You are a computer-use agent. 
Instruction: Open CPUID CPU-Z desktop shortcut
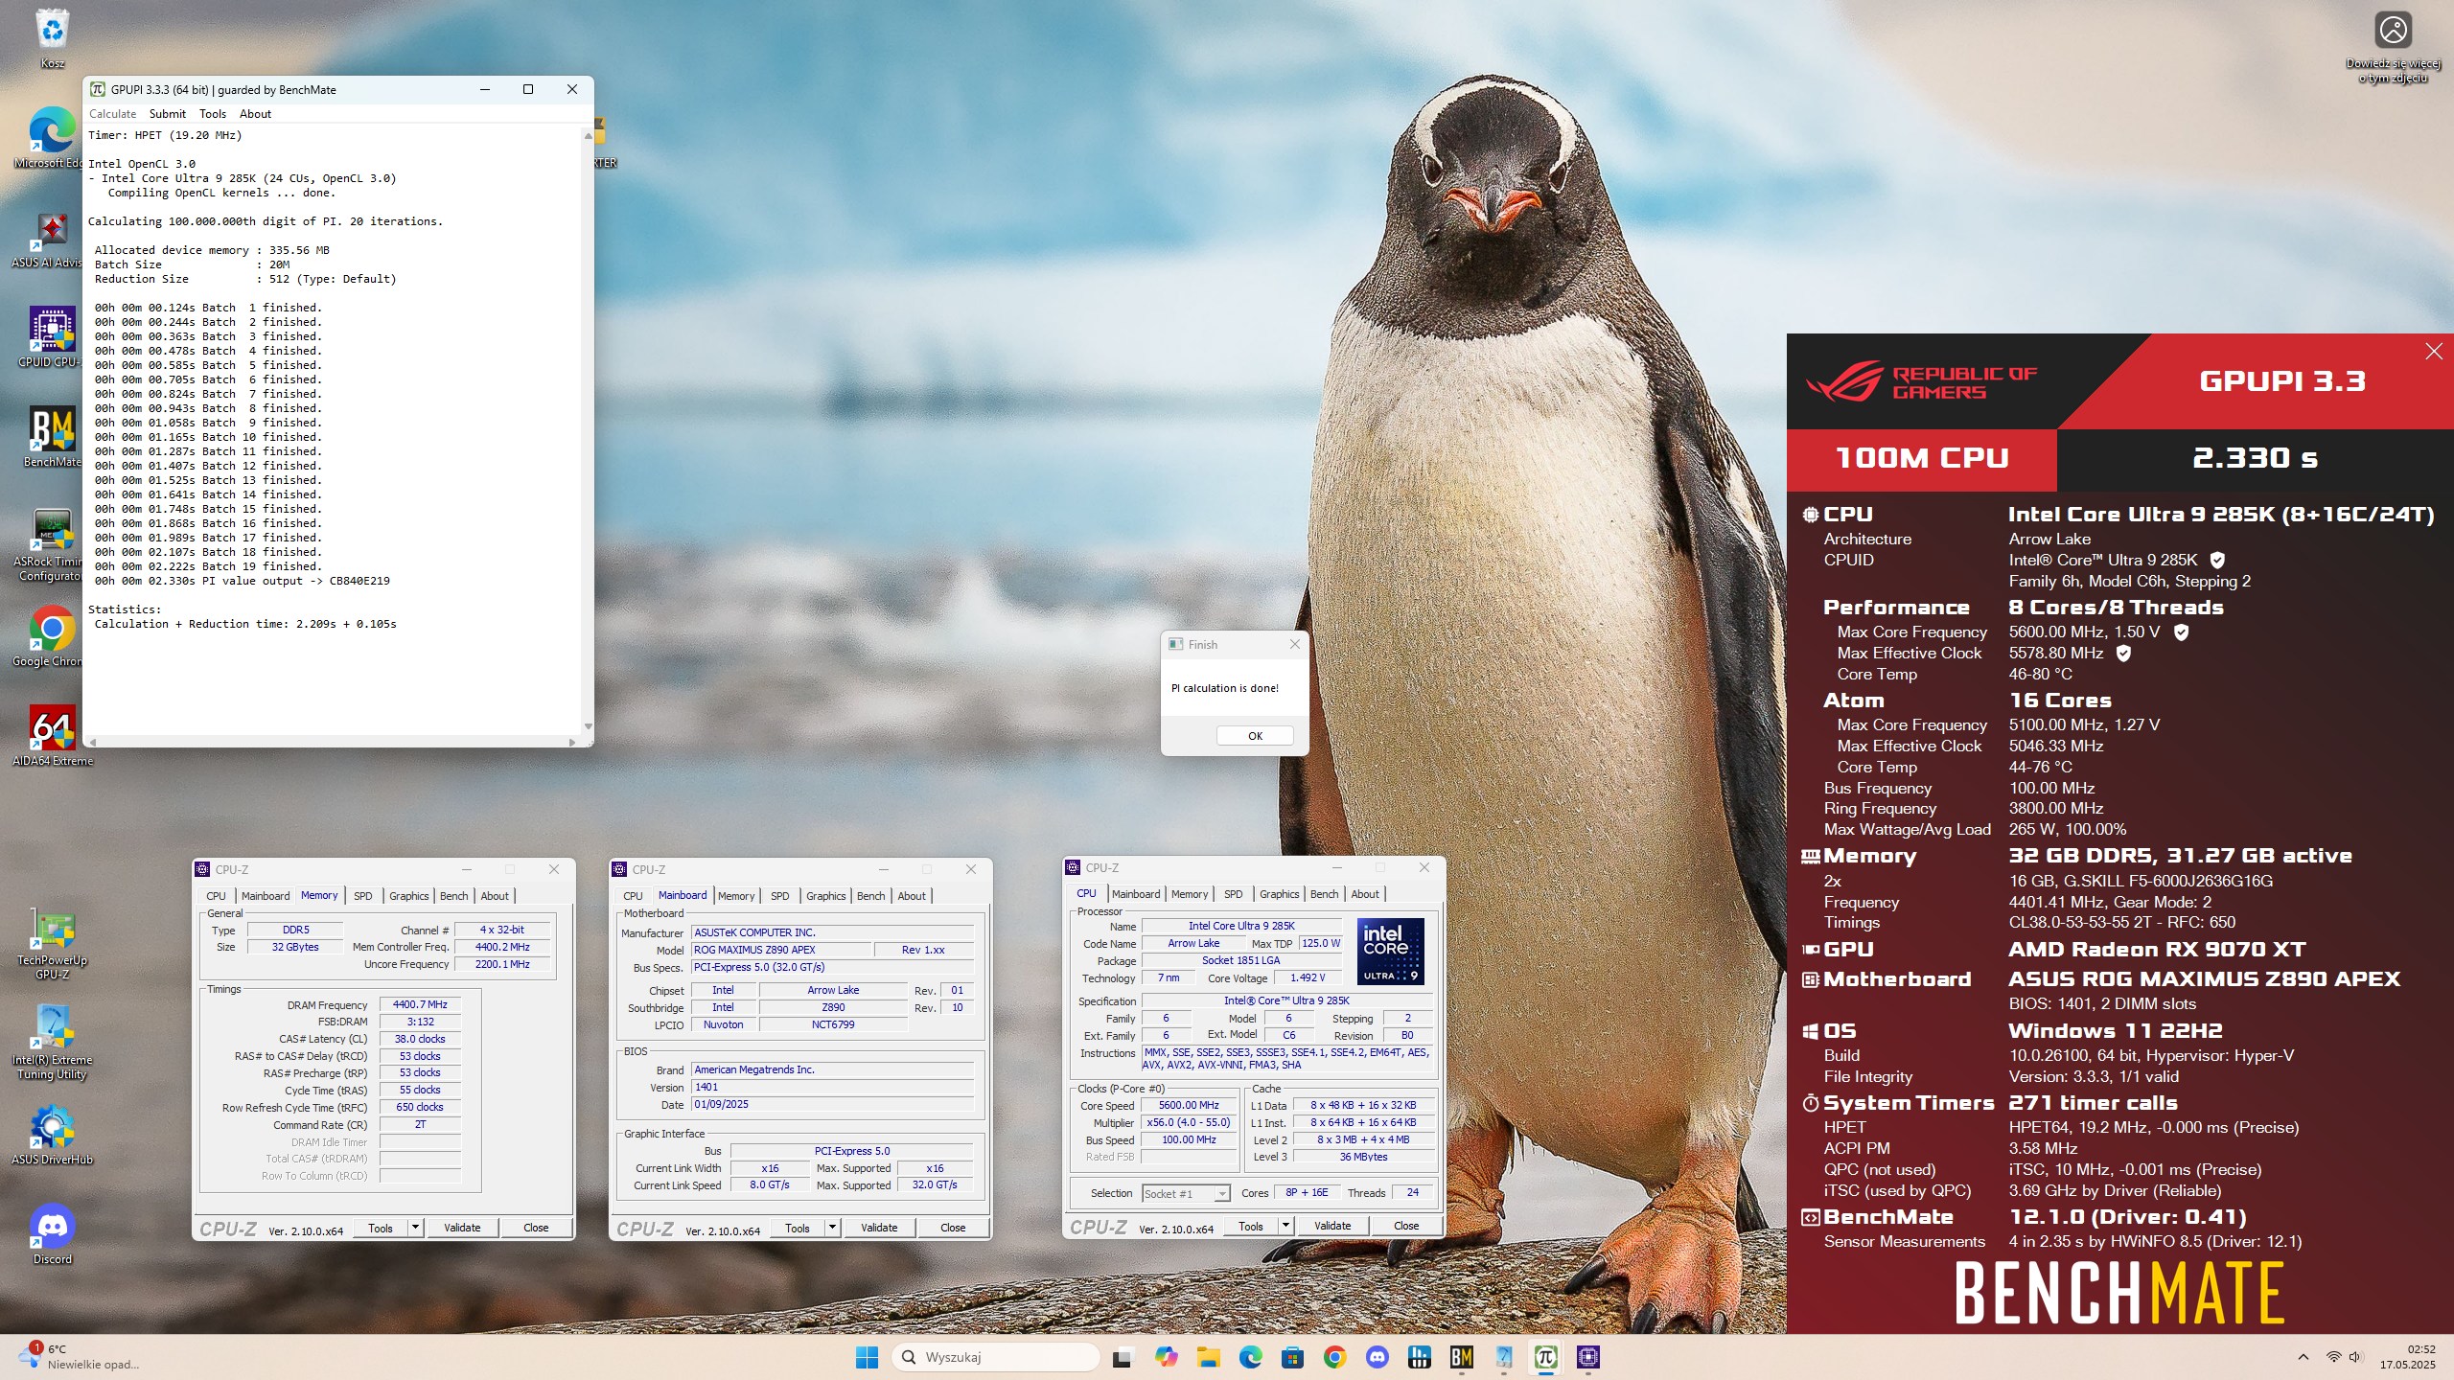[52, 337]
